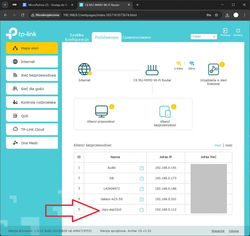The image size is (250, 236).
Task: Open the Internet globe icon in network map
Action: (x=85, y=69)
